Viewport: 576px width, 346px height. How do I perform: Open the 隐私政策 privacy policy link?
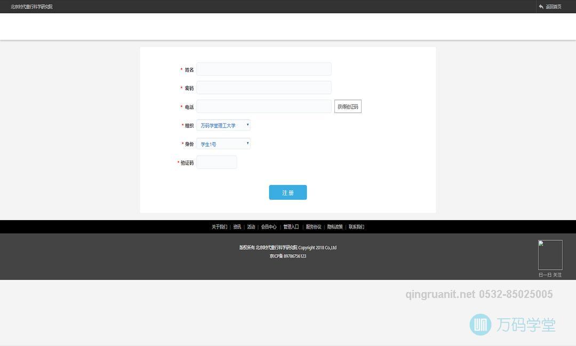335,227
